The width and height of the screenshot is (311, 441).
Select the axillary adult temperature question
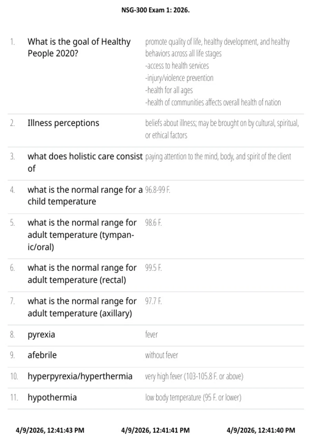tap(82, 307)
